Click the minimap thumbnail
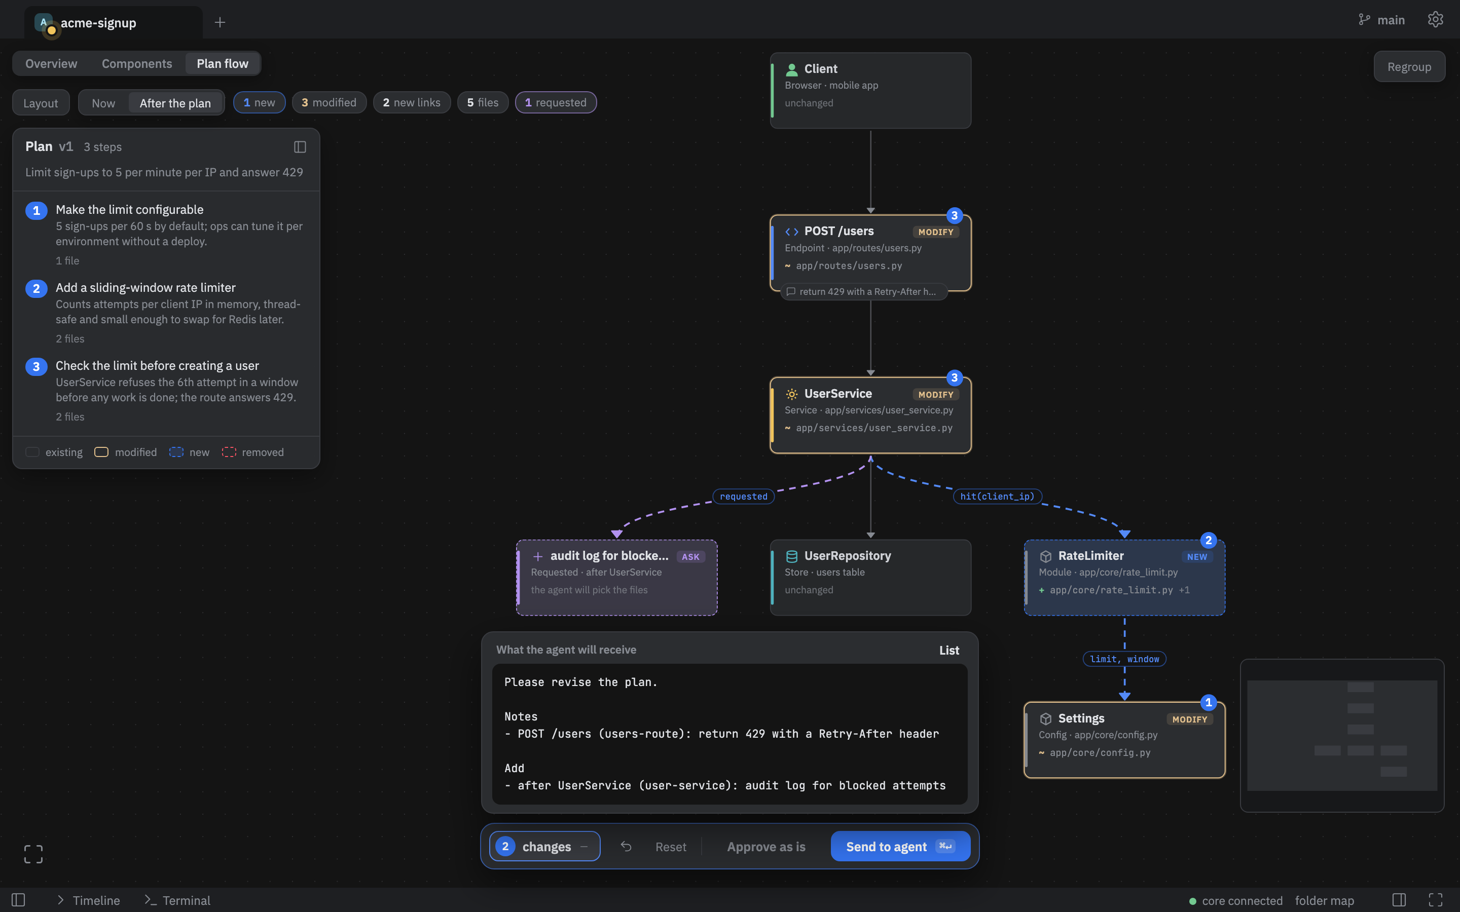Viewport: 1460px width, 912px height. (x=1342, y=735)
